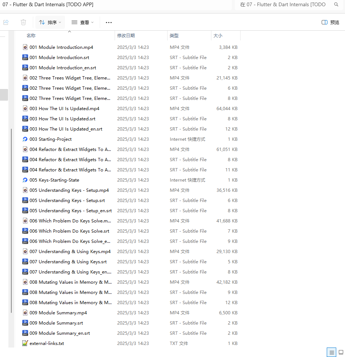Image resolution: width=345 pixels, height=357 pixels.
Task: Click SRT icon of 005 Understanding Keys - Setup_en.srt
Action: coord(25,211)
